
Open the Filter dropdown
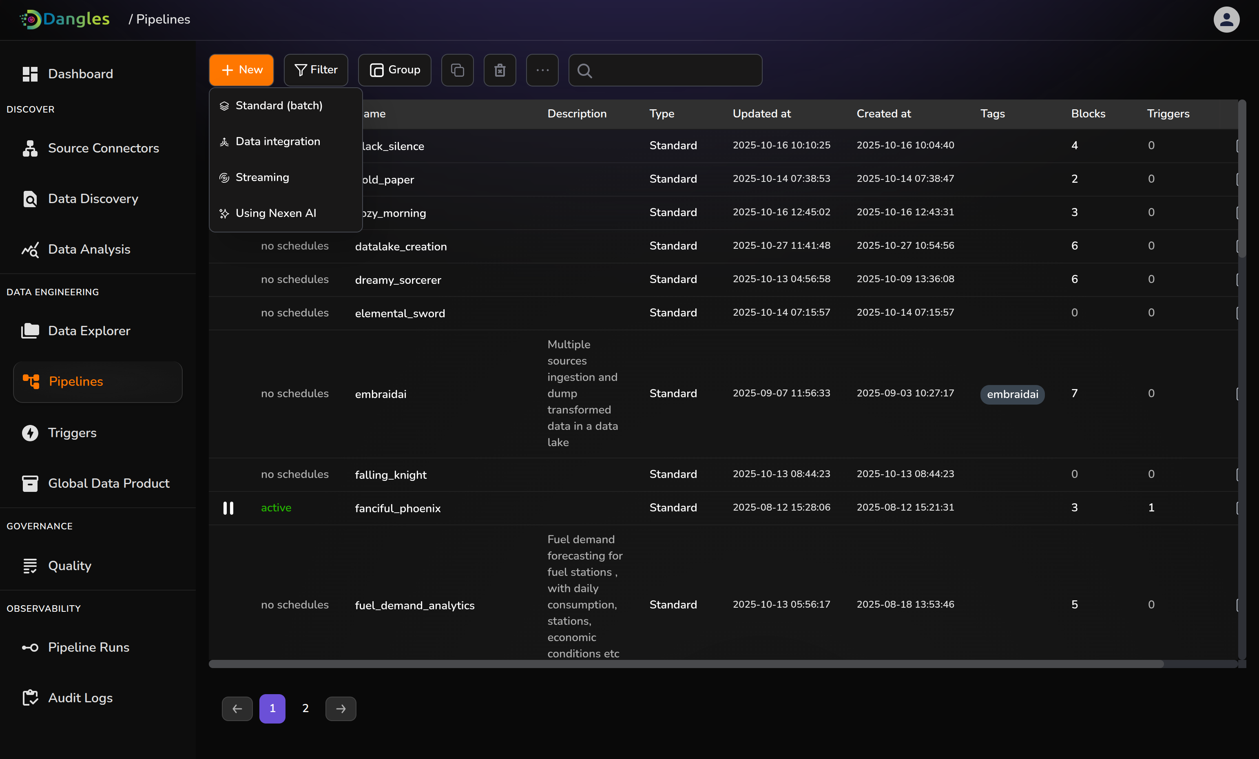316,70
